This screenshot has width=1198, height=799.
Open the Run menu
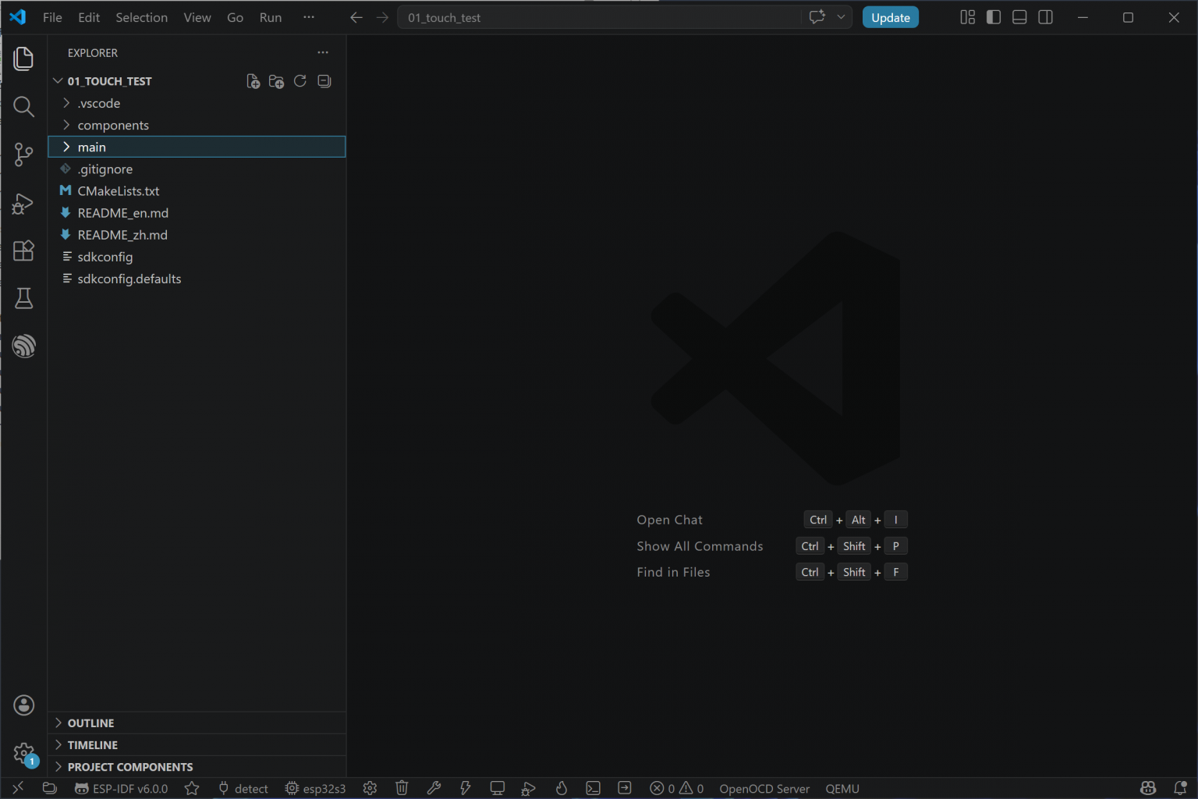(270, 17)
